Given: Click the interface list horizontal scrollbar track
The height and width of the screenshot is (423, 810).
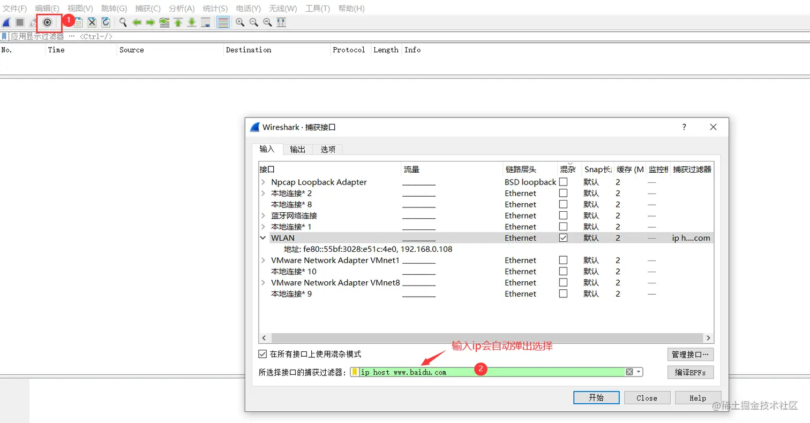Looking at the screenshot, I should (486, 338).
